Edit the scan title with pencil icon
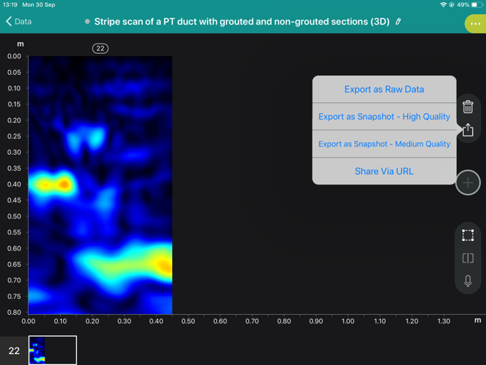Screen dimensions: 486x365 pyautogui.click(x=399, y=22)
